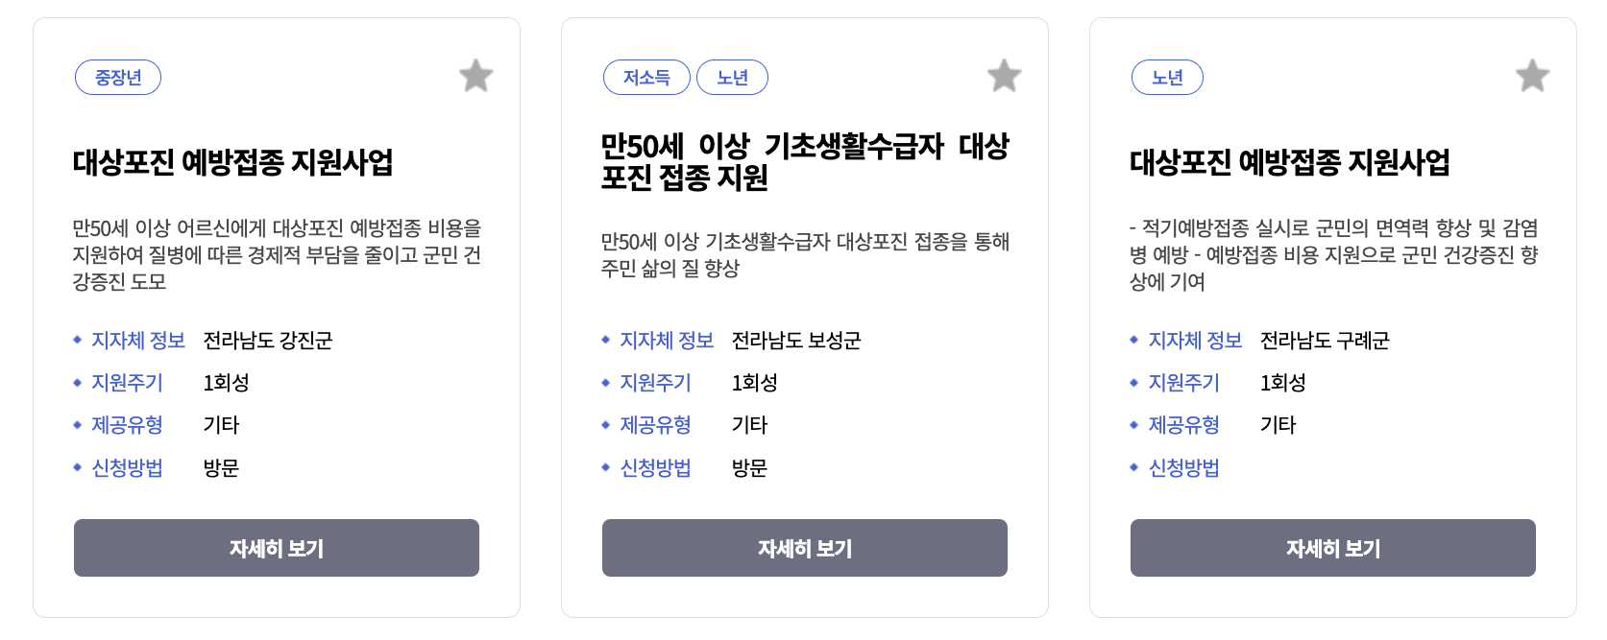The height and width of the screenshot is (640, 1607).
Task: Click the diamond bullet next to 지자체 정보
Action: tap(77, 341)
